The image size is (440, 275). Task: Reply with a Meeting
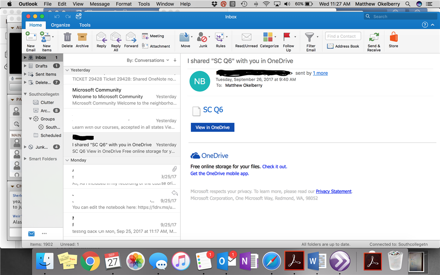153,36
